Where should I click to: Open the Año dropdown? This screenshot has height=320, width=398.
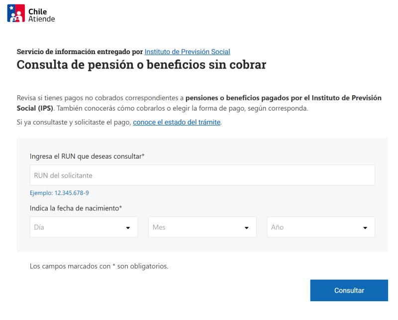pos(320,227)
